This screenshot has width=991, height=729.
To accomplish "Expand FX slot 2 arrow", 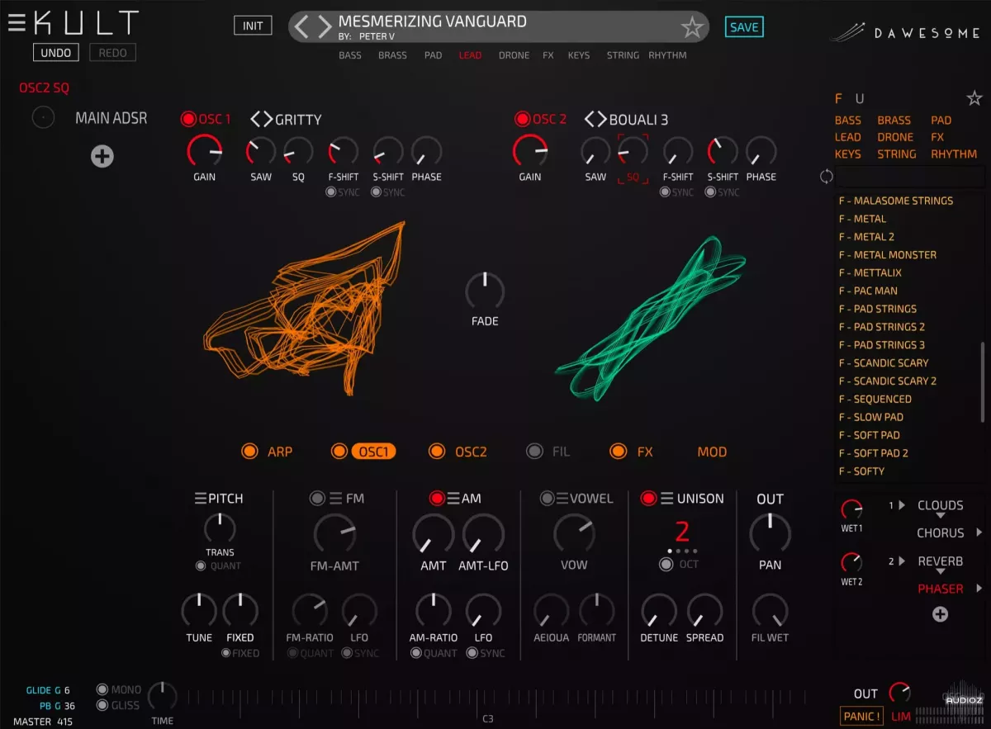I will (x=902, y=561).
